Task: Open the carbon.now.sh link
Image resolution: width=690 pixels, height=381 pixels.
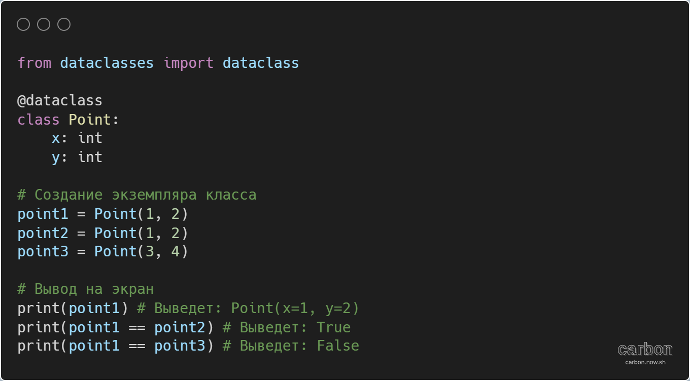Action: point(645,362)
